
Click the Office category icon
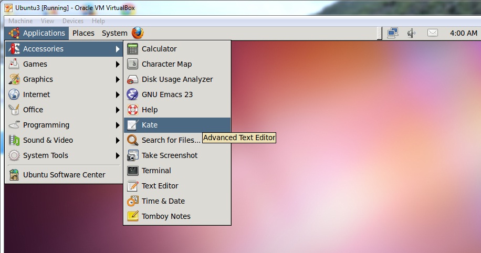[x=14, y=110]
